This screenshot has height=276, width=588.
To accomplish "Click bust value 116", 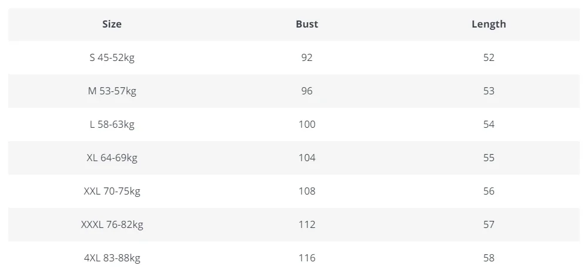I will coord(307,258).
